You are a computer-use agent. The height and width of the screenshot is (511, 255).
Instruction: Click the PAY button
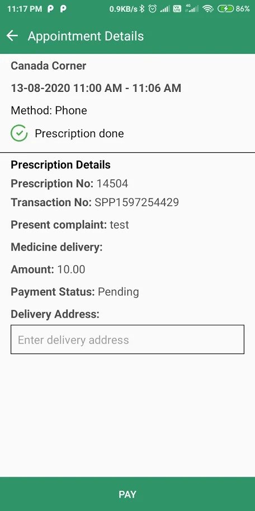(x=127, y=494)
